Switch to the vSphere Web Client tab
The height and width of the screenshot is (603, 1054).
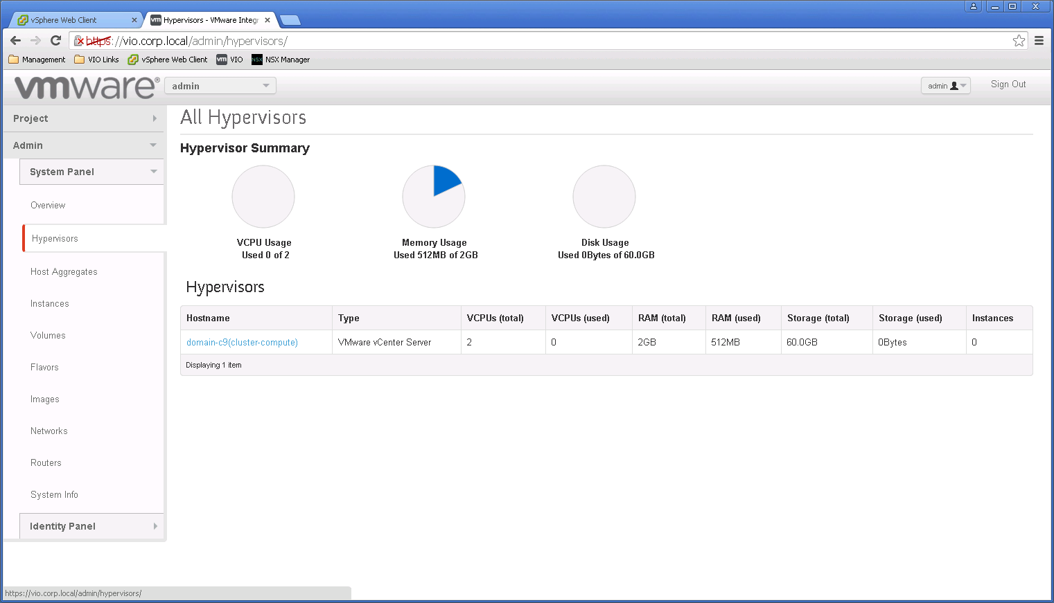[x=73, y=20]
